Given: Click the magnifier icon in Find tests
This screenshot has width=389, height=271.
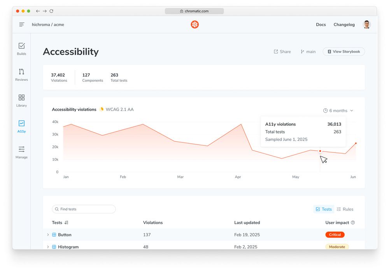Looking at the screenshot, I should click(57, 209).
